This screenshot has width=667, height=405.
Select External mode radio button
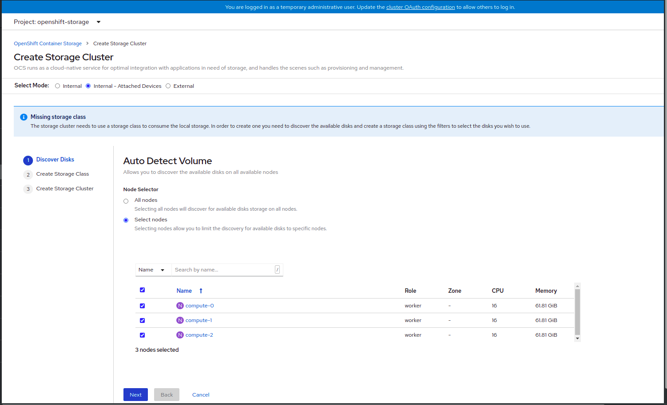[168, 86]
